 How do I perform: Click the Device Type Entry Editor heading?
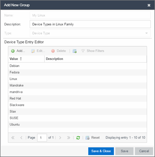24,42
